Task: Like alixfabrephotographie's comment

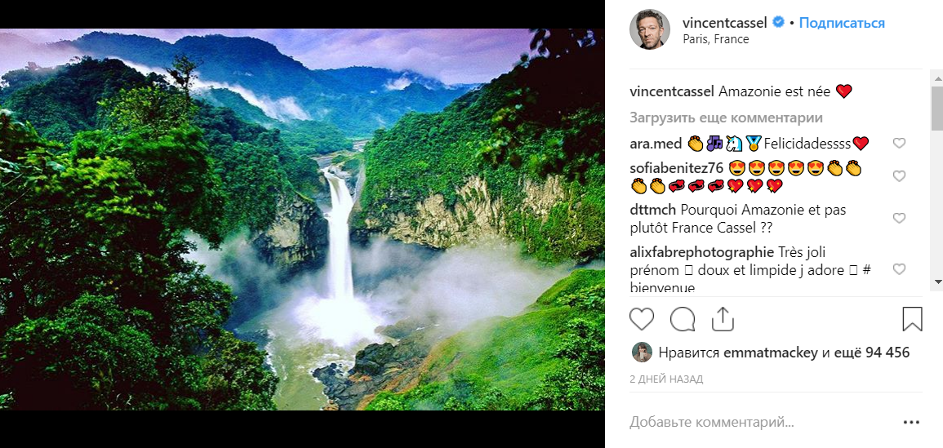Action: tap(899, 269)
